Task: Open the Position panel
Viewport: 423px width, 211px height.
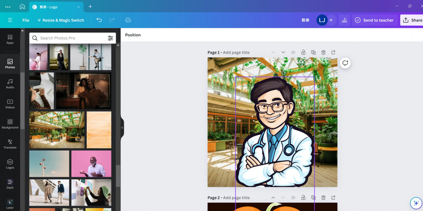Action: [x=133, y=35]
